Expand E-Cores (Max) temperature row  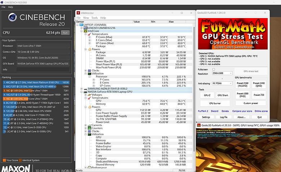90,40
